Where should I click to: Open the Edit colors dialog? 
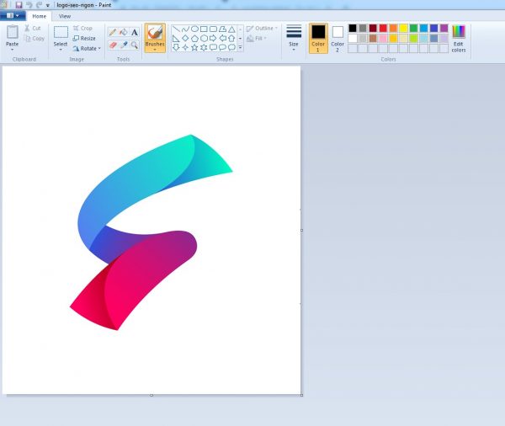click(x=459, y=38)
